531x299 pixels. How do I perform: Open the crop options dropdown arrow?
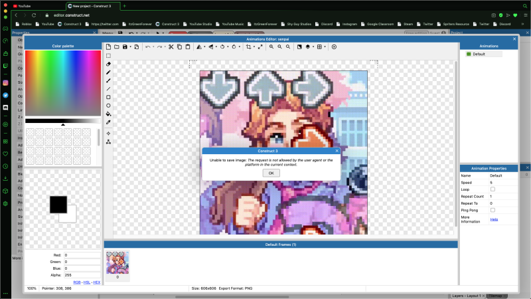coord(254,47)
